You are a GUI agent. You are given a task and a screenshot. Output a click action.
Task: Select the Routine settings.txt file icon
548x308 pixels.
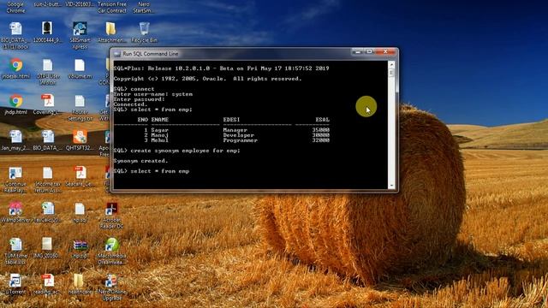(x=80, y=108)
